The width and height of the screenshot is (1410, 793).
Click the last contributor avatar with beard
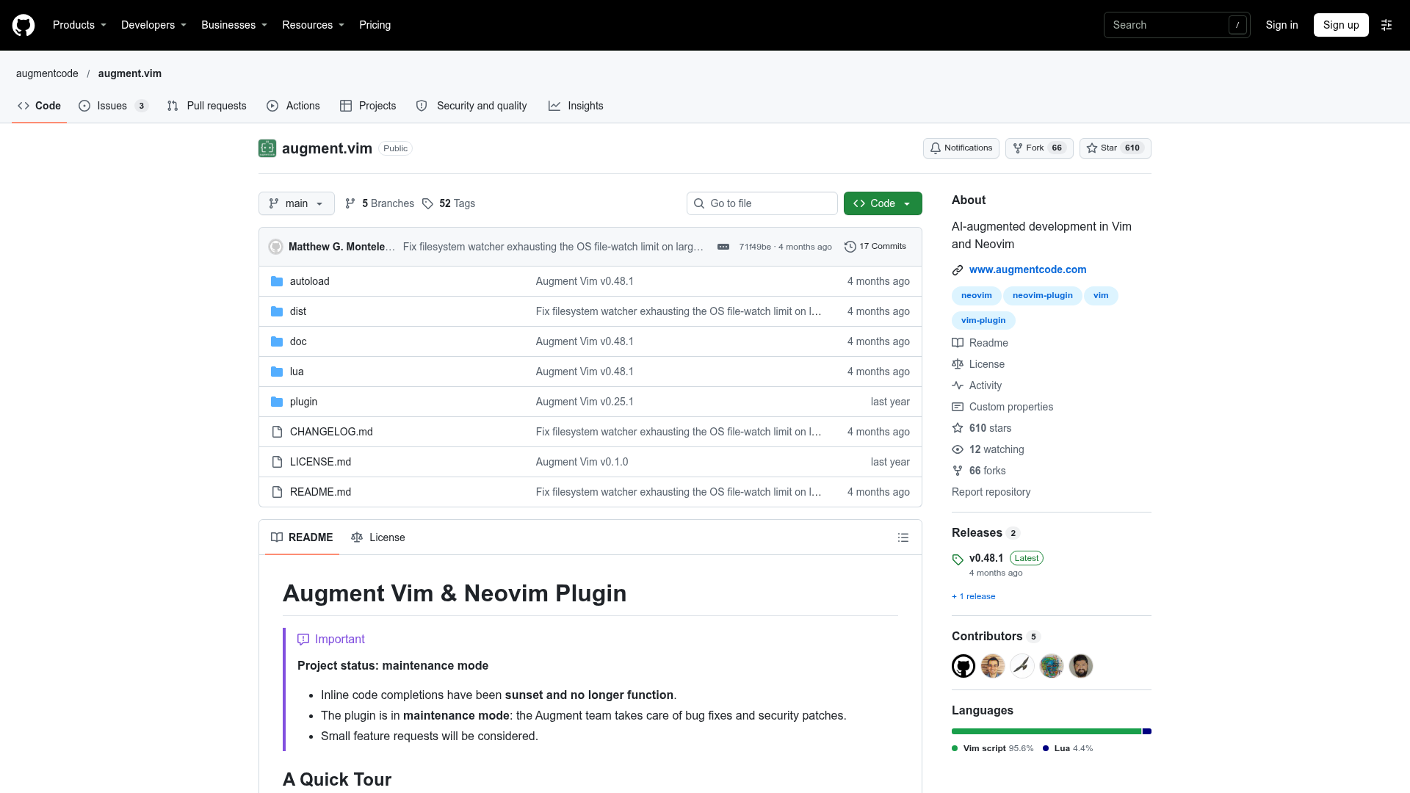click(1081, 666)
